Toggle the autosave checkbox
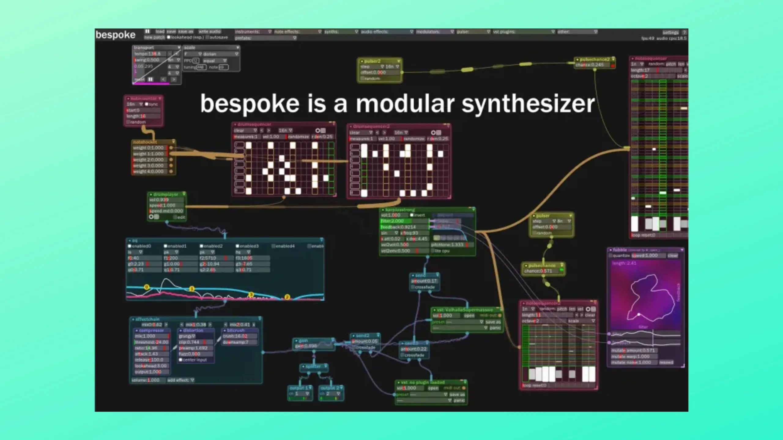The width and height of the screenshot is (783, 440). [x=207, y=37]
